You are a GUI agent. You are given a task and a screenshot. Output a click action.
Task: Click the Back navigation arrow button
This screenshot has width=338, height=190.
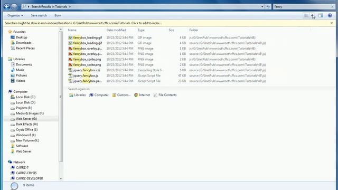click(7, 7)
